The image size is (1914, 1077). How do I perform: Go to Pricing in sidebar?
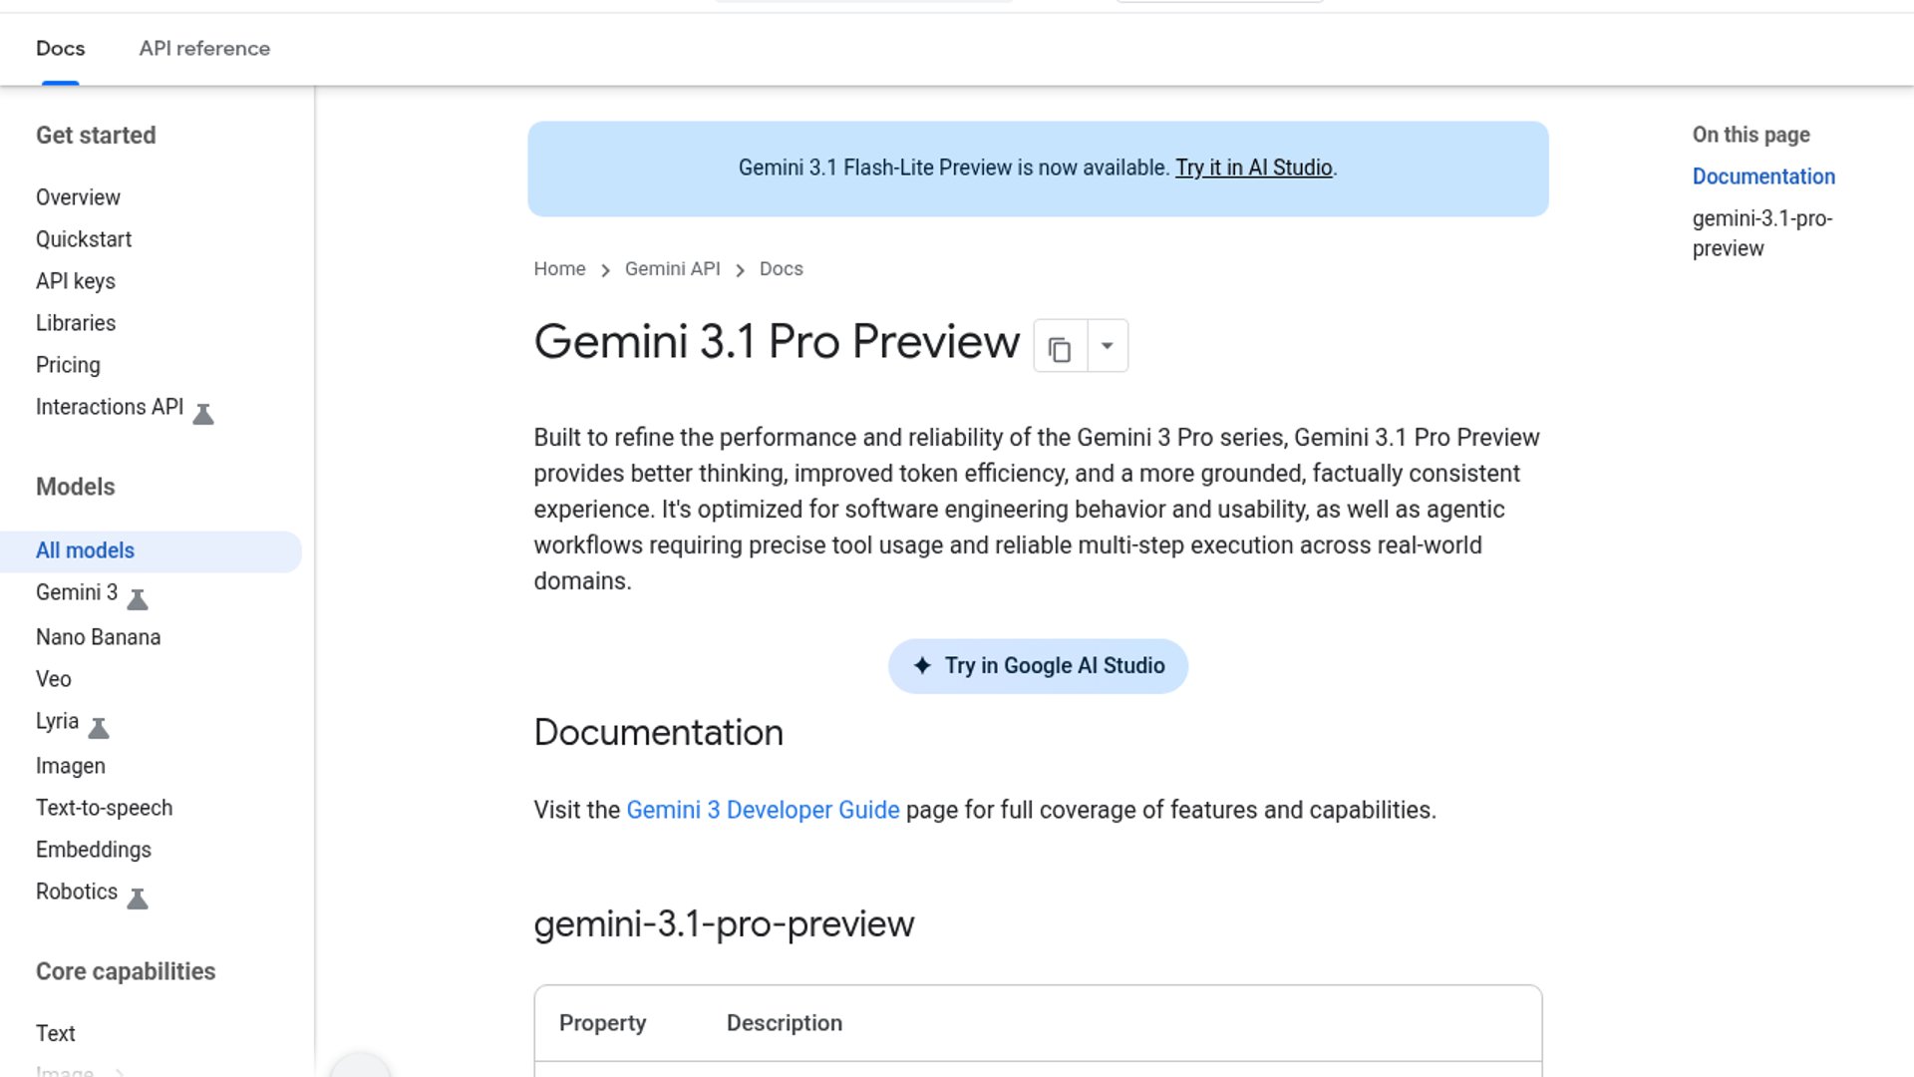click(x=68, y=365)
